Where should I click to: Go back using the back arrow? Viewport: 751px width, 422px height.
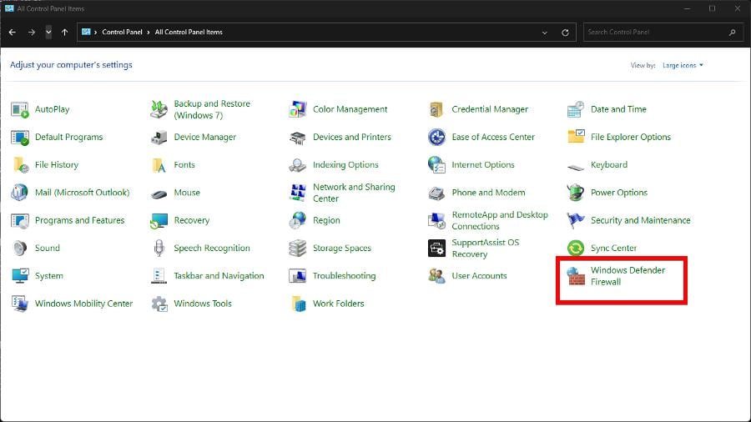click(x=13, y=33)
